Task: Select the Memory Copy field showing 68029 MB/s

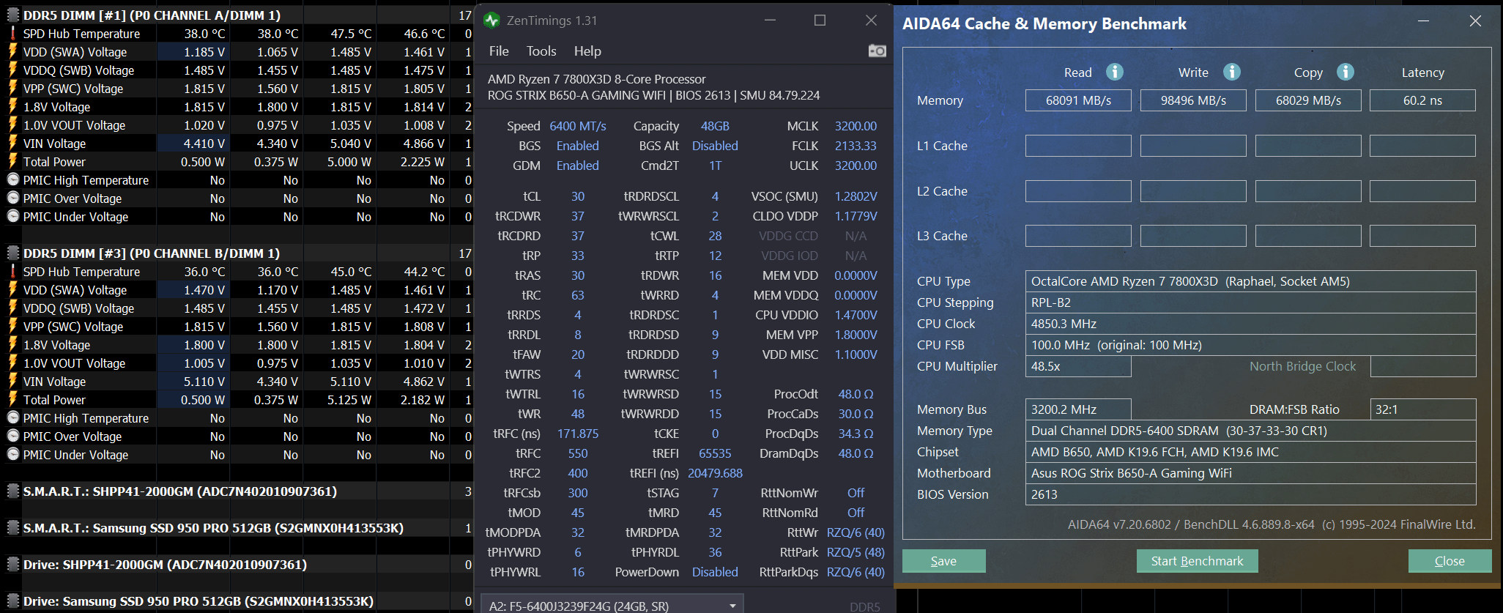Action: [x=1308, y=100]
